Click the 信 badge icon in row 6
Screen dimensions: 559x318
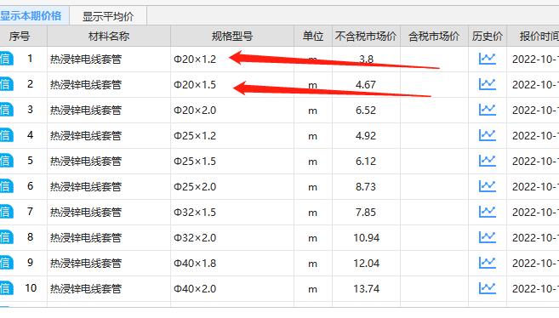coord(7,186)
